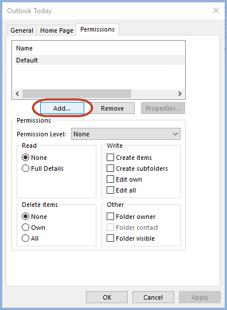This screenshot has height=310, width=227.
Task: Confirm with the OK button
Action: 107,297
